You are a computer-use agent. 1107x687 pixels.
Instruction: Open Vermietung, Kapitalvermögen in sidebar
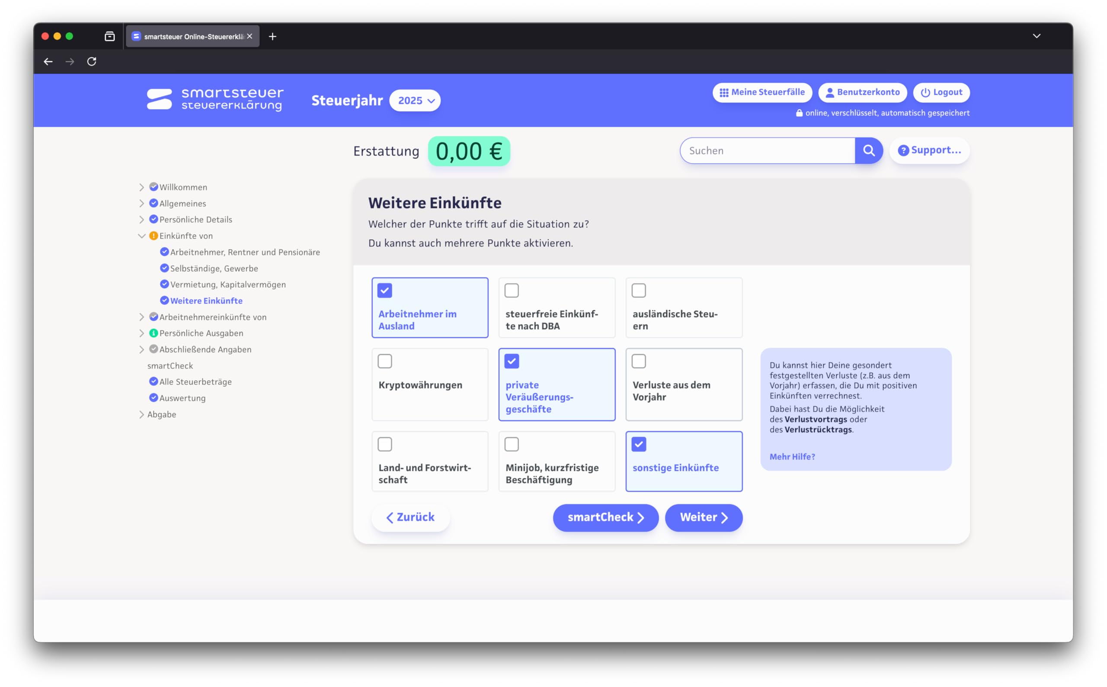228,284
